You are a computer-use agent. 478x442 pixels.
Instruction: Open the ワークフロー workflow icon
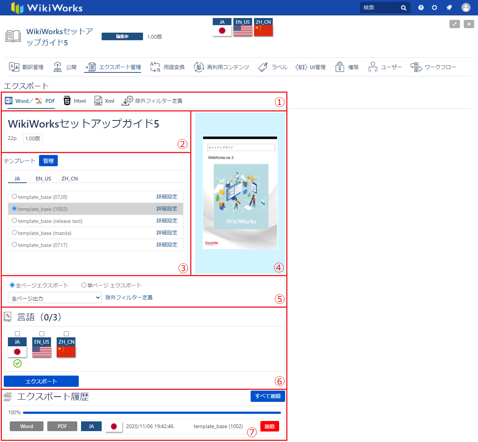416,67
